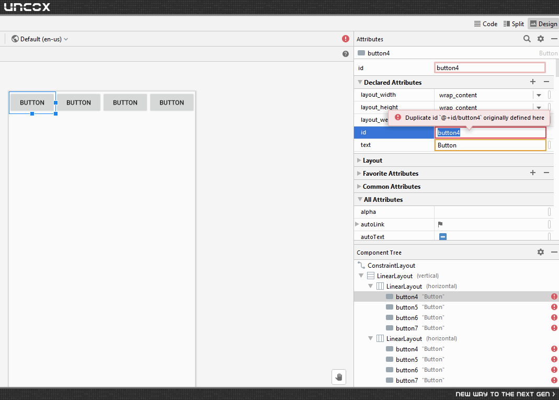This screenshot has height=400, width=559.
Task: Click the ConstraintLayout node icon
Action: (361, 265)
